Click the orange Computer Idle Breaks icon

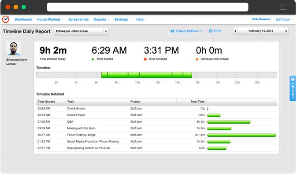197,59
